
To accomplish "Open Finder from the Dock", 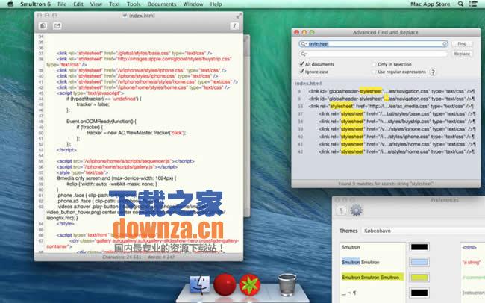I will pyautogui.click(x=199, y=284).
